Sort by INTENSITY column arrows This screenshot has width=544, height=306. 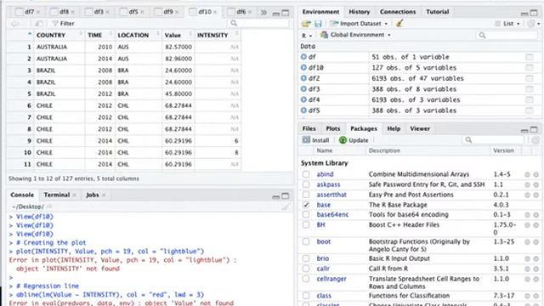tap(237, 34)
